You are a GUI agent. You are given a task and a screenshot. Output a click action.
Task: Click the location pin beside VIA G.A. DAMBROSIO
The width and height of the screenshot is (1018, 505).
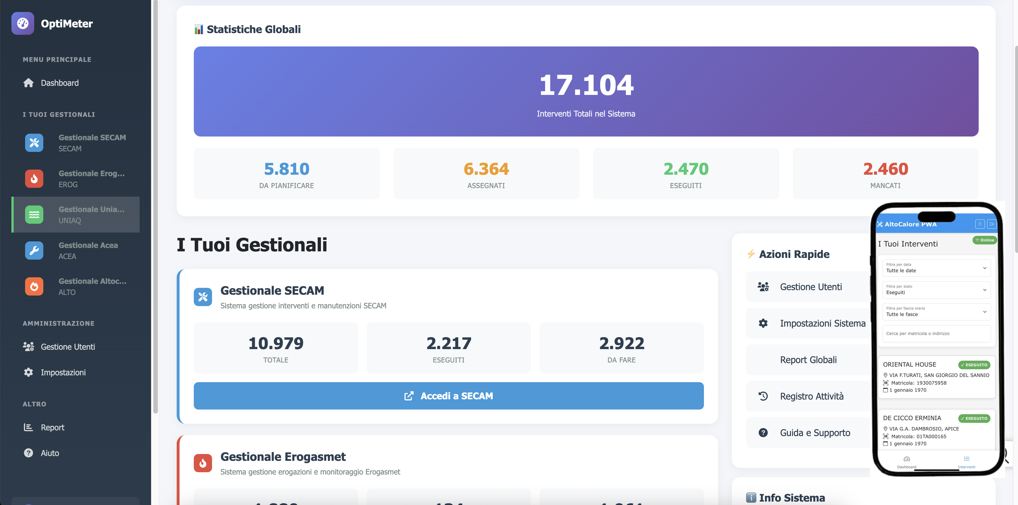885,428
